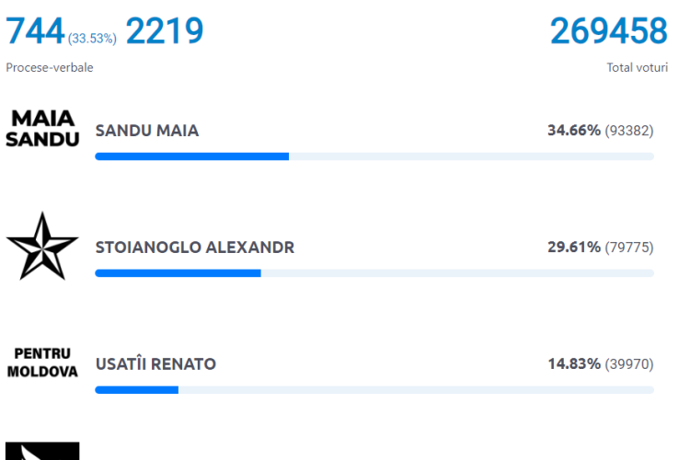Click the 14.83% vote percentage

coord(574,364)
